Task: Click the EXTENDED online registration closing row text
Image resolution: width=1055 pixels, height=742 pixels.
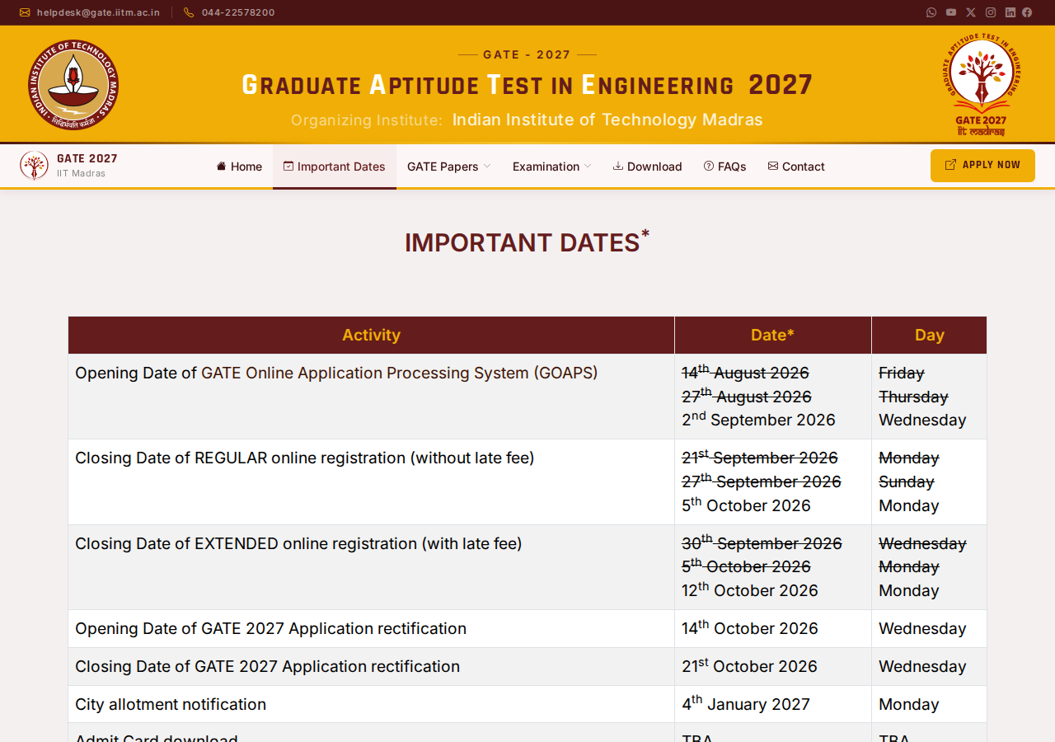Action: pos(298,543)
